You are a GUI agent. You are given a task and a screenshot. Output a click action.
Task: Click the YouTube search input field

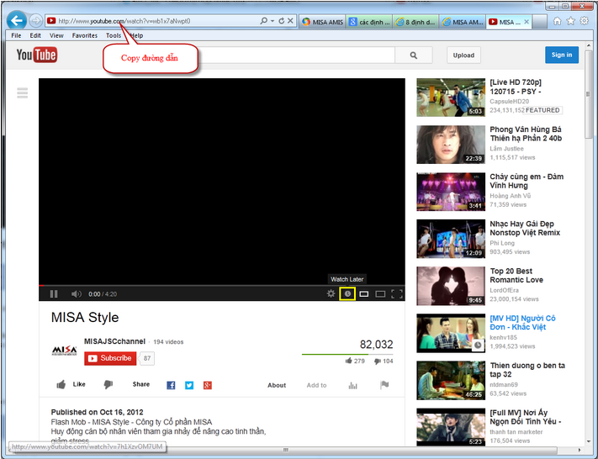(296, 55)
